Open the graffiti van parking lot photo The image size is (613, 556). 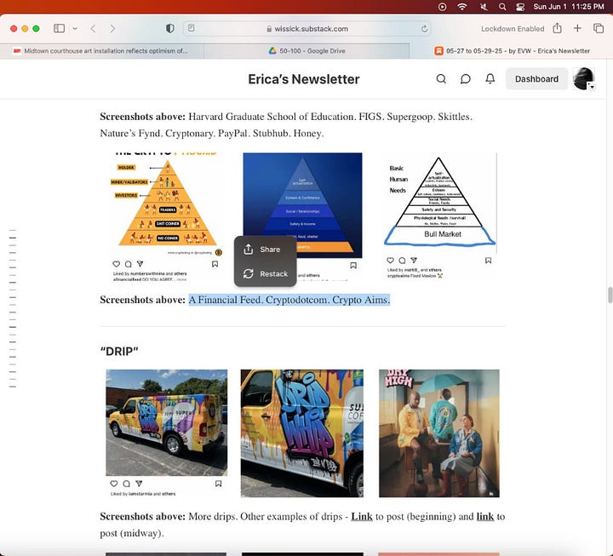point(167,422)
